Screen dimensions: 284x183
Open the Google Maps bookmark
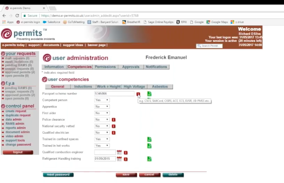(217, 22)
